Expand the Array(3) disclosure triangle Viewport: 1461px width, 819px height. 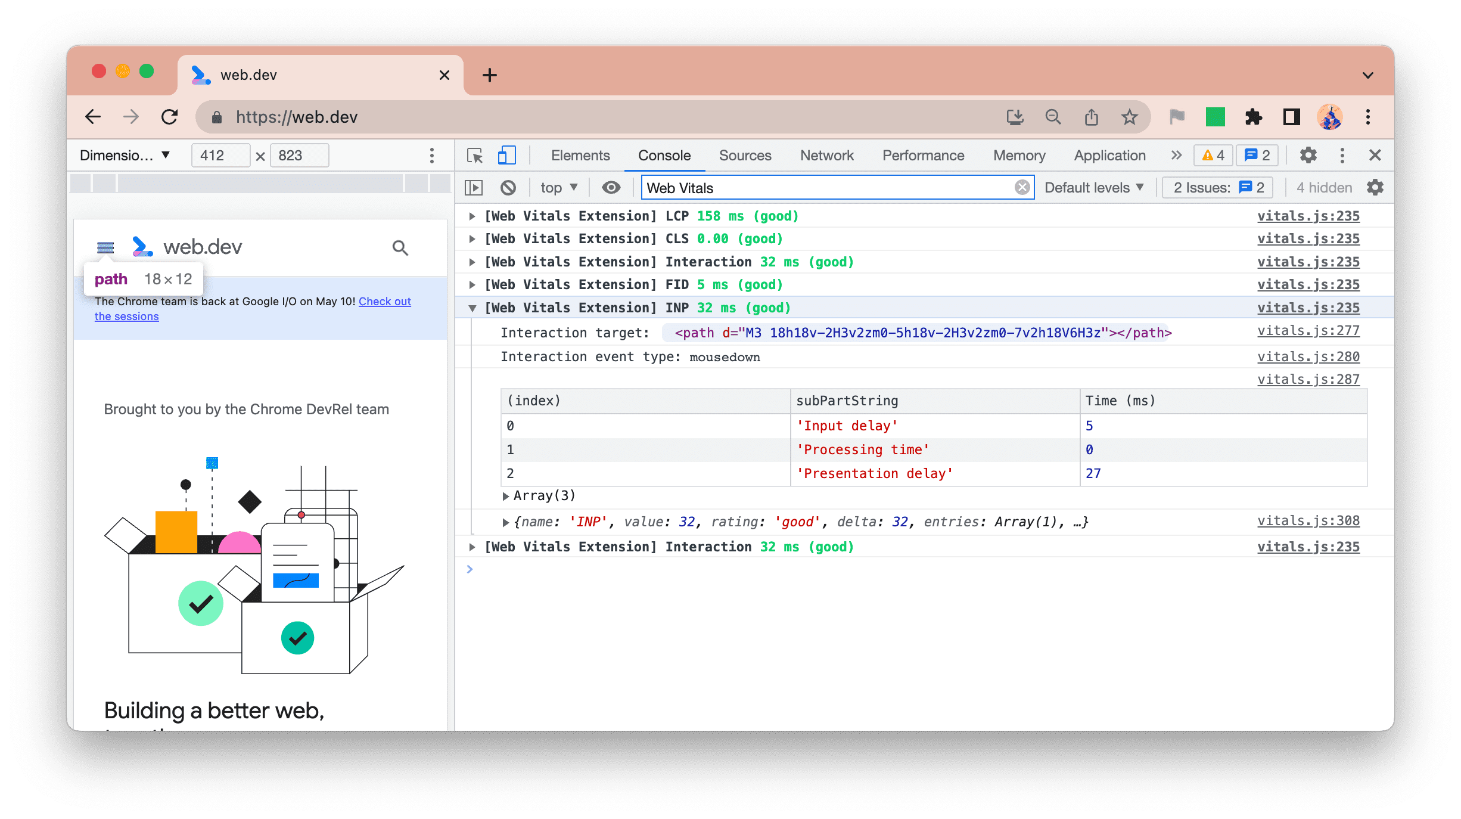pyautogui.click(x=506, y=496)
